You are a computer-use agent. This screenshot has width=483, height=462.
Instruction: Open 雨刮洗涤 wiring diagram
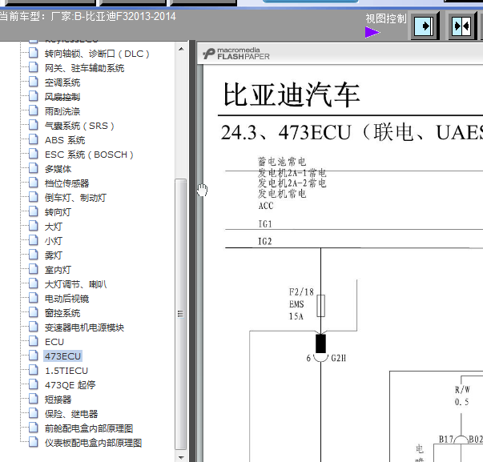click(62, 111)
